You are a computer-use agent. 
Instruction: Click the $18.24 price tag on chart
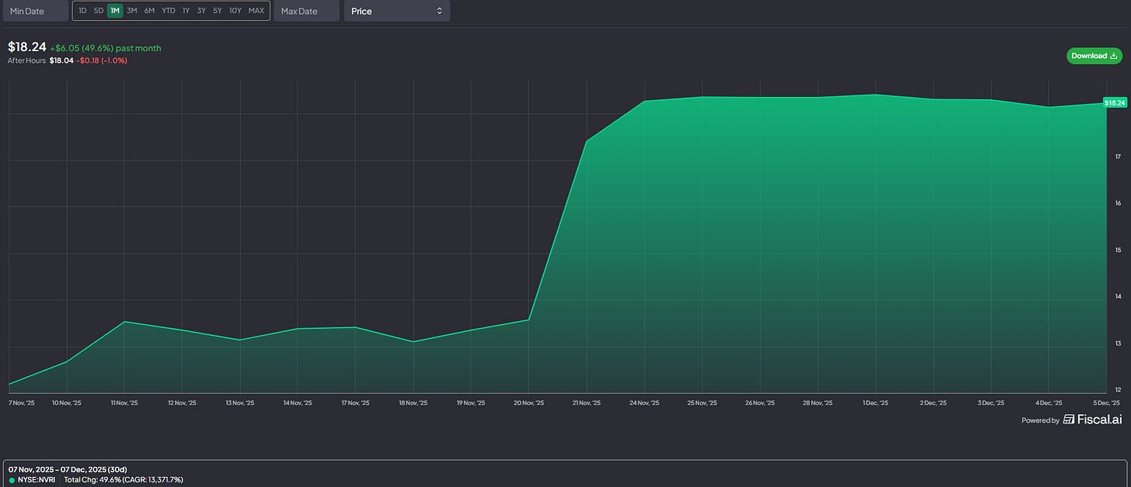pos(1115,102)
